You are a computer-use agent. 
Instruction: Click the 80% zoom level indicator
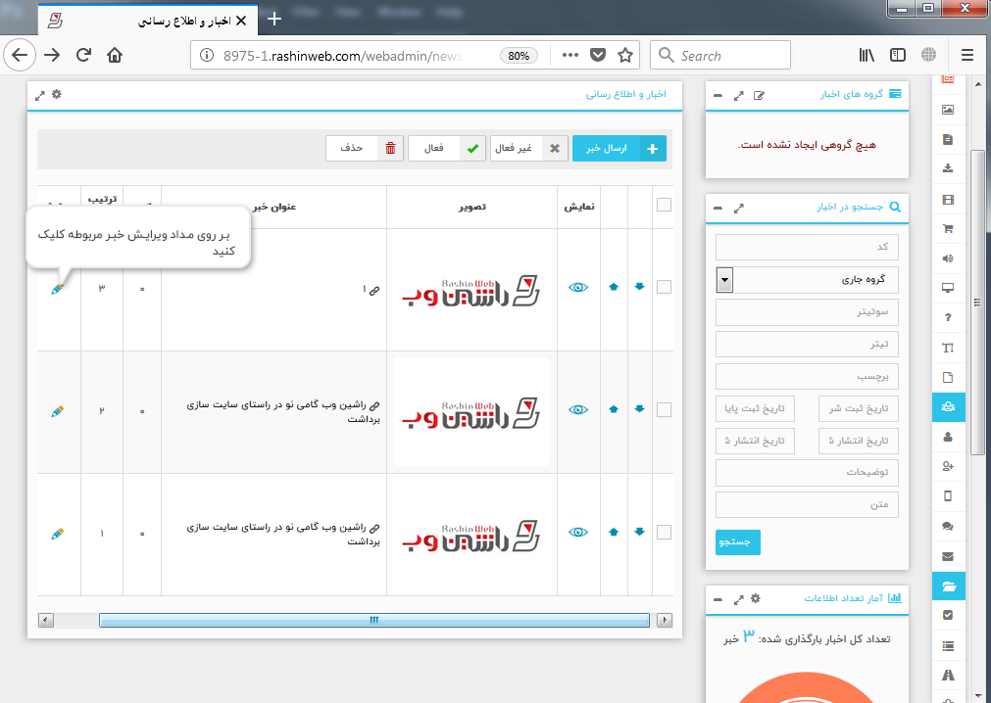pyautogui.click(x=519, y=56)
